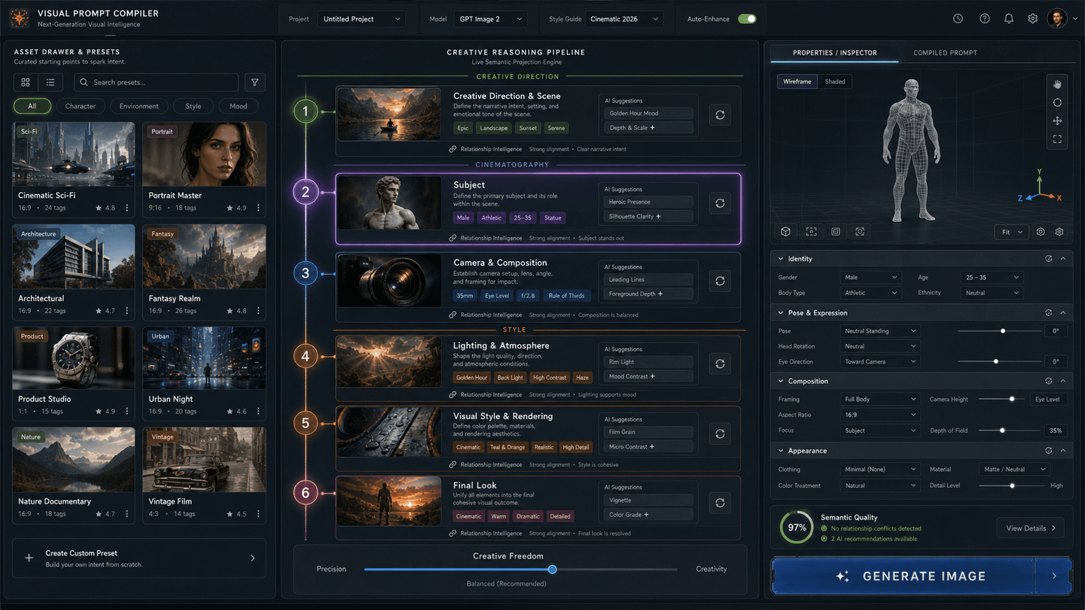Reset the Pose & Expression section

click(1048, 313)
